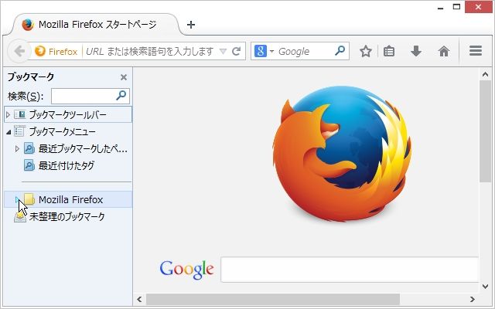Image resolution: width=495 pixels, height=309 pixels.
Task: Click the 未整理のブックマーク tray icon
Action: [20, 216]
